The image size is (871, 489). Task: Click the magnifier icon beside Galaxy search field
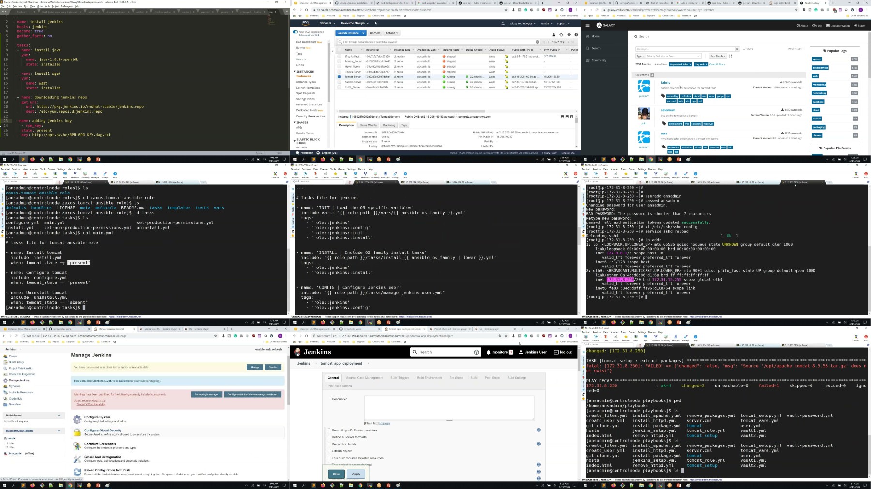pyautogui.click(x=737, y=49)
